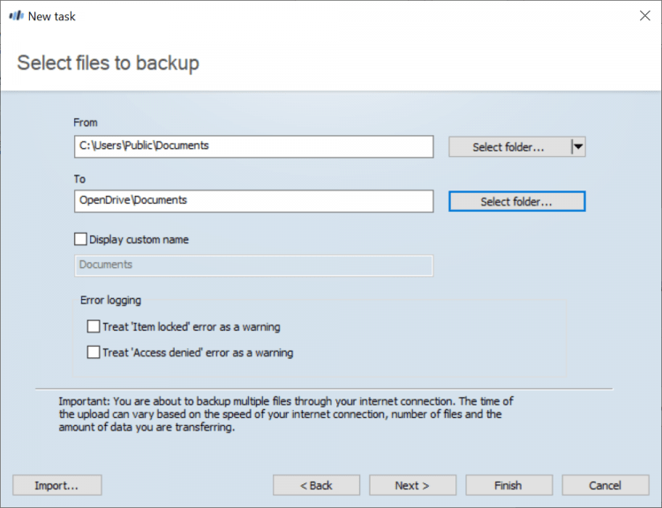Go to the previous step with Back
662x508 pixels.
pos(316,485)
